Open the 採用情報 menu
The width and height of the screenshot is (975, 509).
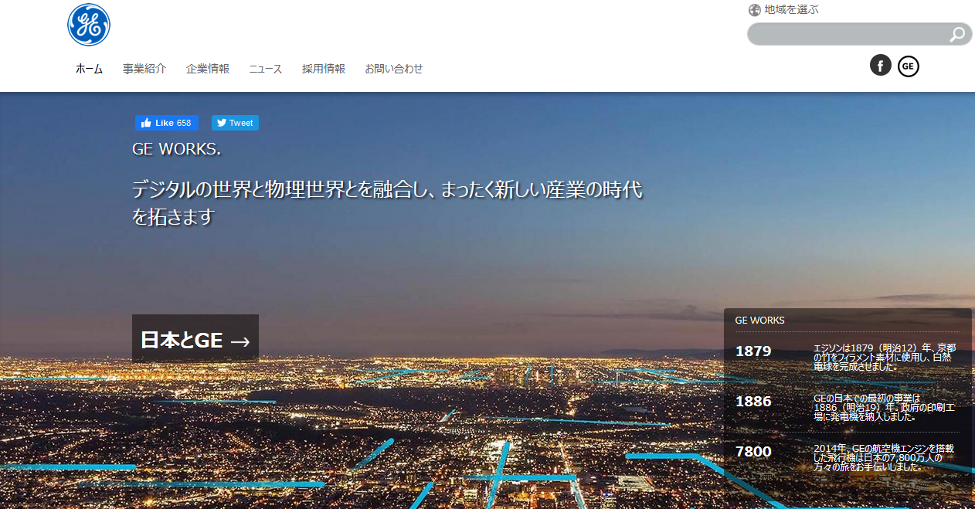point(324,69)
